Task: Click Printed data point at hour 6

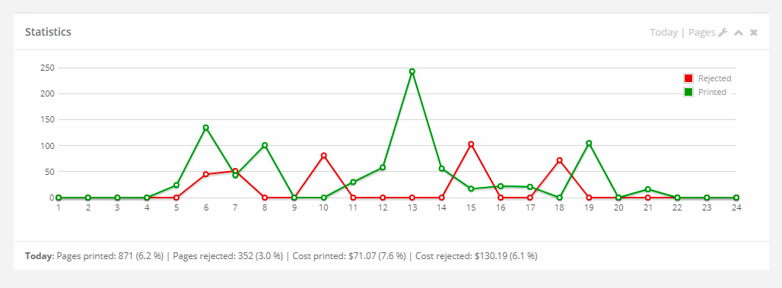Action: tap(205, 128)
